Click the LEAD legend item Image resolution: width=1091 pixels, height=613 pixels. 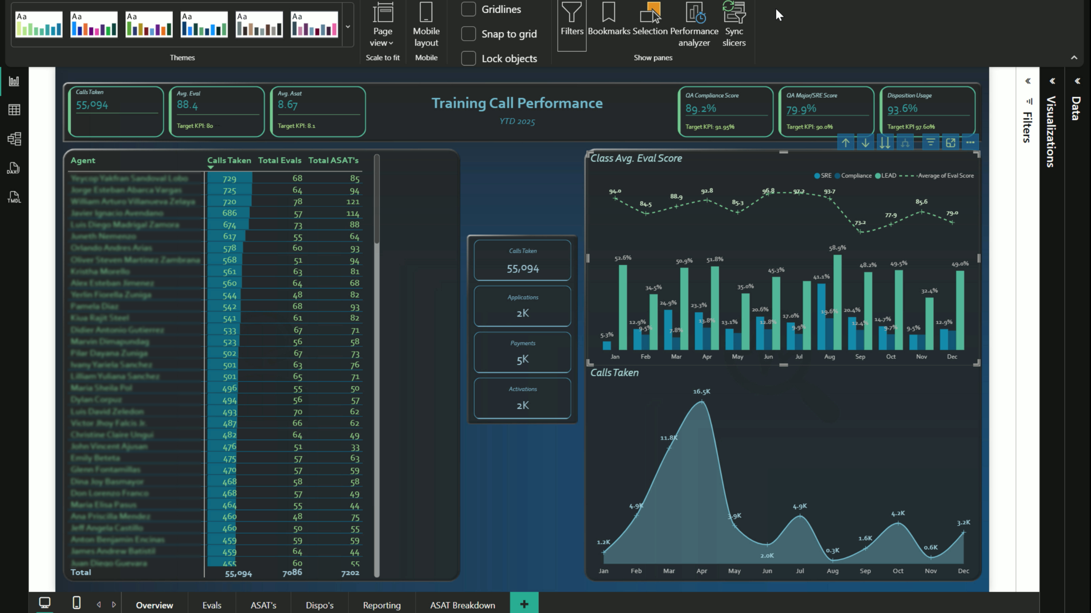coord(885,176)
